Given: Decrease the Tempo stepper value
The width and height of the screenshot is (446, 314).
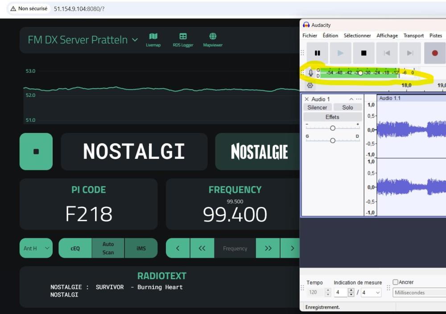Looking at the screenshot, I should coord(328,294).
